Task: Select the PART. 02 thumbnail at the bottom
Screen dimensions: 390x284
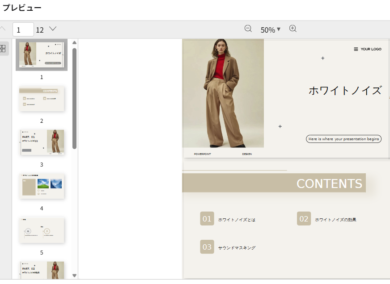Action: click(x=42, y=270)
